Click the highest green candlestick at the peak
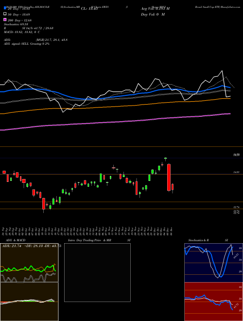Viewport: 243px width, 321px height. click(165, 158)
